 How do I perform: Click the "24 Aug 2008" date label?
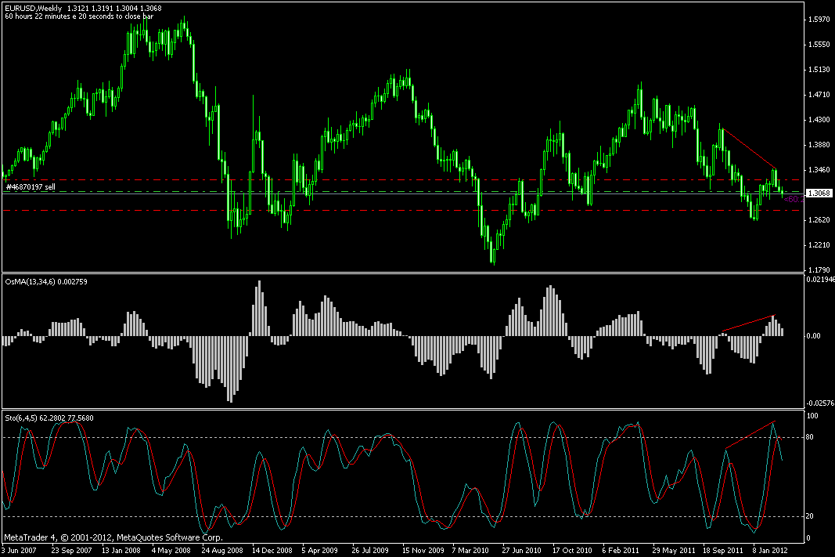click(222, 550)
